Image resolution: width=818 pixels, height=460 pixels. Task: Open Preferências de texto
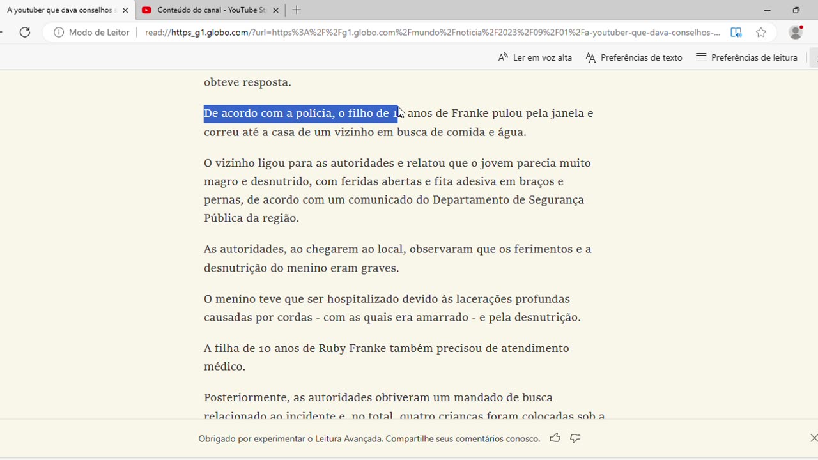(634, 57)
